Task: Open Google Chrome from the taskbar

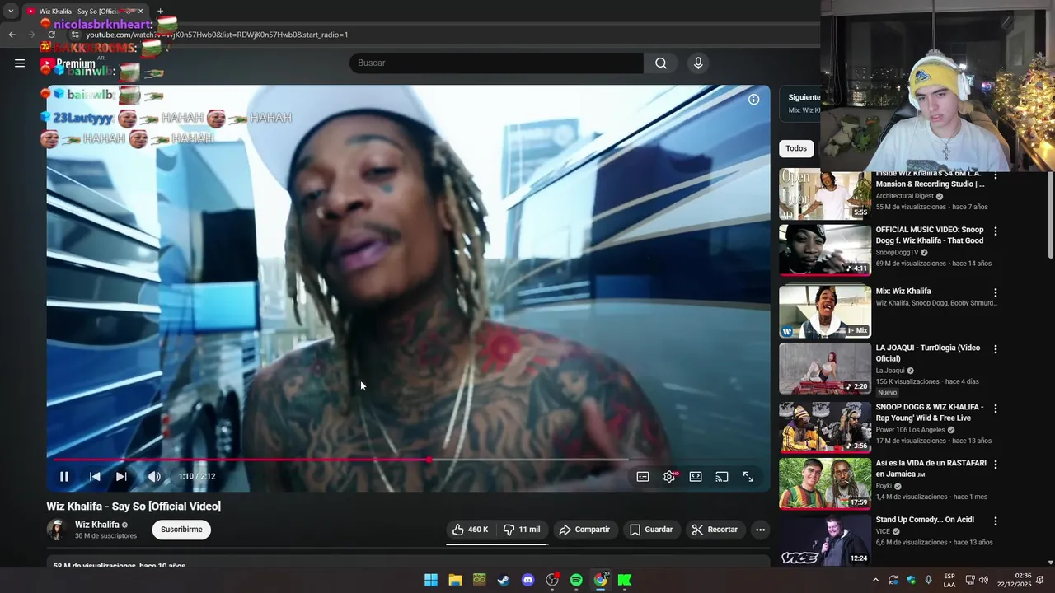Action: [601, 580]
